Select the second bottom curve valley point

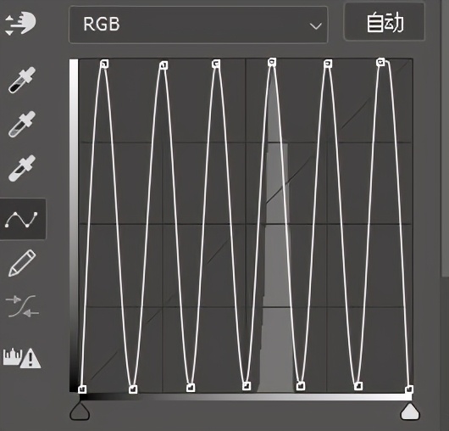point(191,388)
